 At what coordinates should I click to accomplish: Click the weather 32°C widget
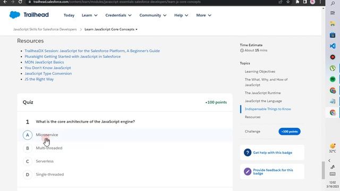click(333, 148)
